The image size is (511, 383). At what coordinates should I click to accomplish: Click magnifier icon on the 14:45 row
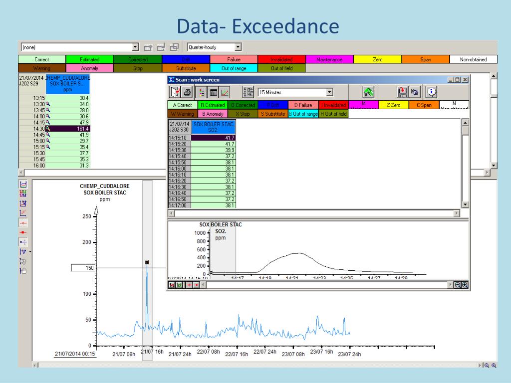48,135
